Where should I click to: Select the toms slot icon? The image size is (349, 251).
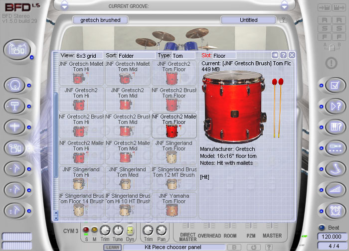pos(14,148)
